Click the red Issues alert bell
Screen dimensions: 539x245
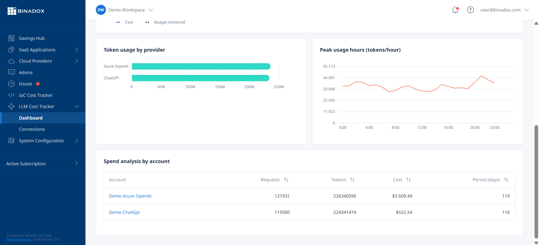pyautogui.click(x=38, y=84)
